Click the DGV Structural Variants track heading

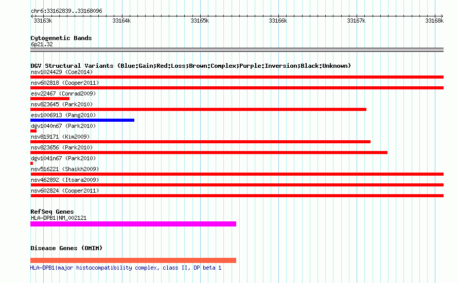pos(191,66)
